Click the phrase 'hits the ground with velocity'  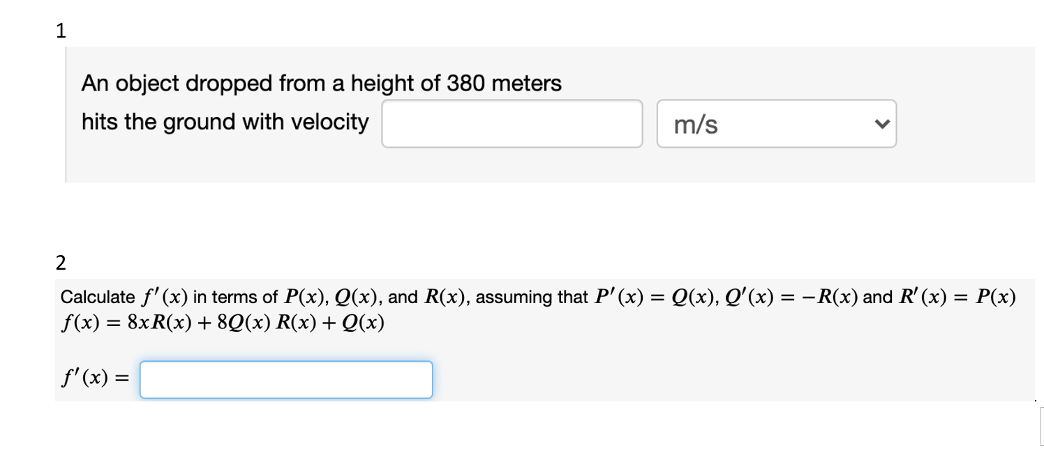coord(224,121)
